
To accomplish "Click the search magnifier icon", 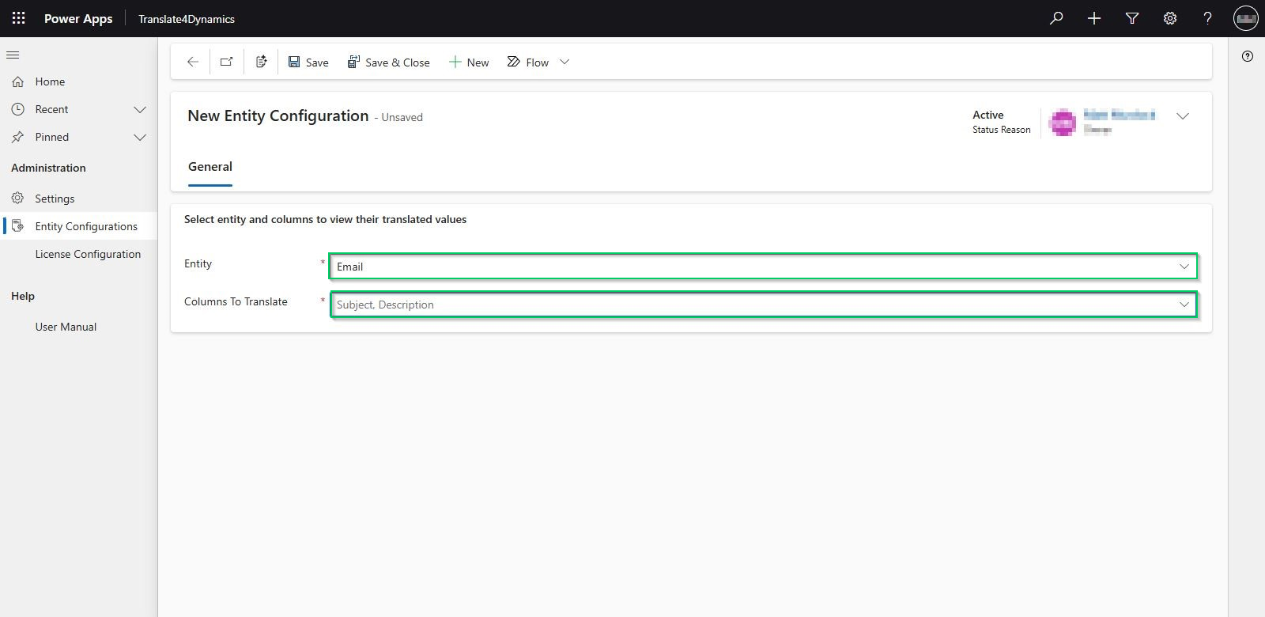I will (x=1056, y=18).
